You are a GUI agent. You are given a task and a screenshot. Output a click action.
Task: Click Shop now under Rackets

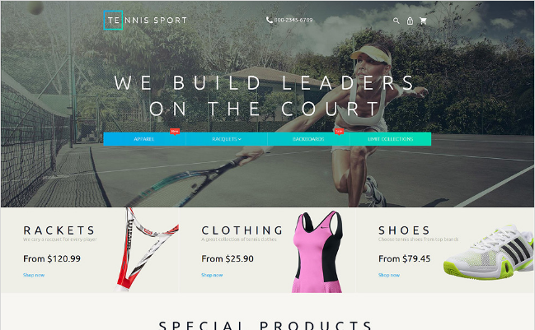(34, 275)
